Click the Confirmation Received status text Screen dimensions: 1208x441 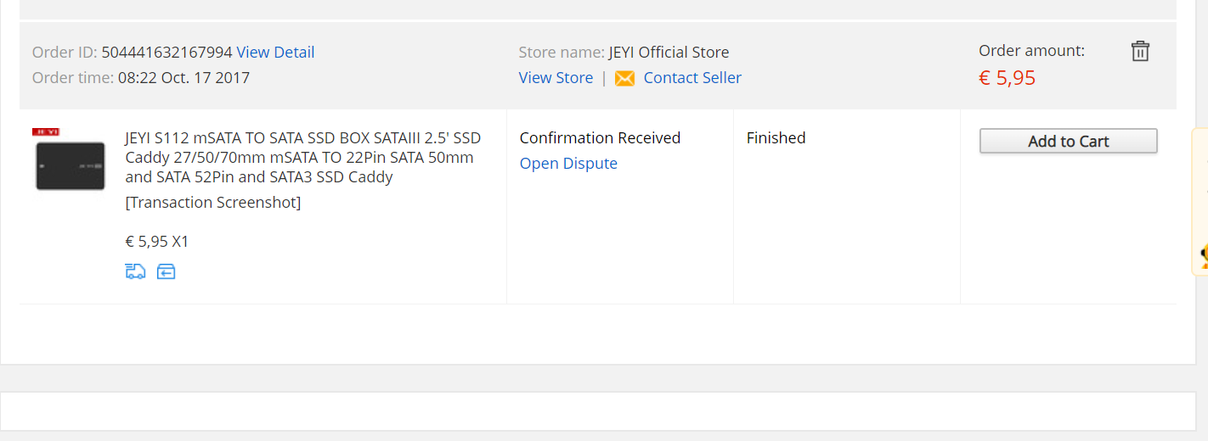[600, 138]
